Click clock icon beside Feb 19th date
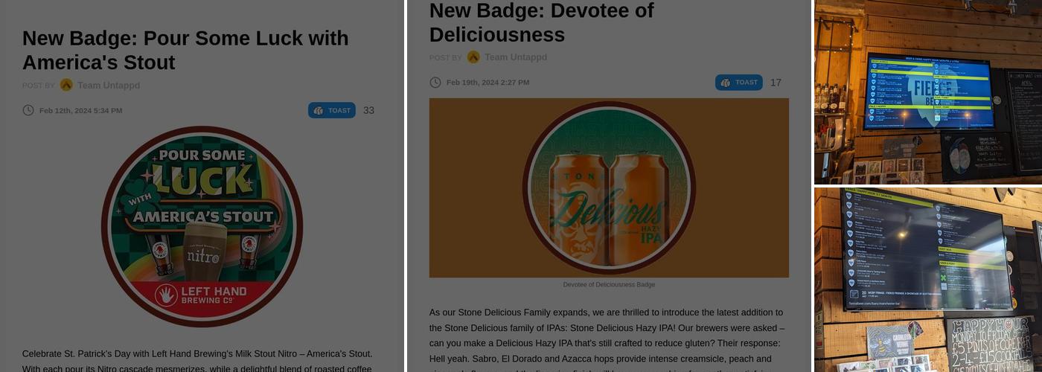1042x372 pixels. point(435,82)
